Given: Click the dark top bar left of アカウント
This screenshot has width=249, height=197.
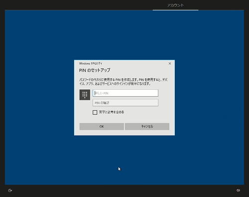Looking at the screenshot, I should click(x=76, y=5).
